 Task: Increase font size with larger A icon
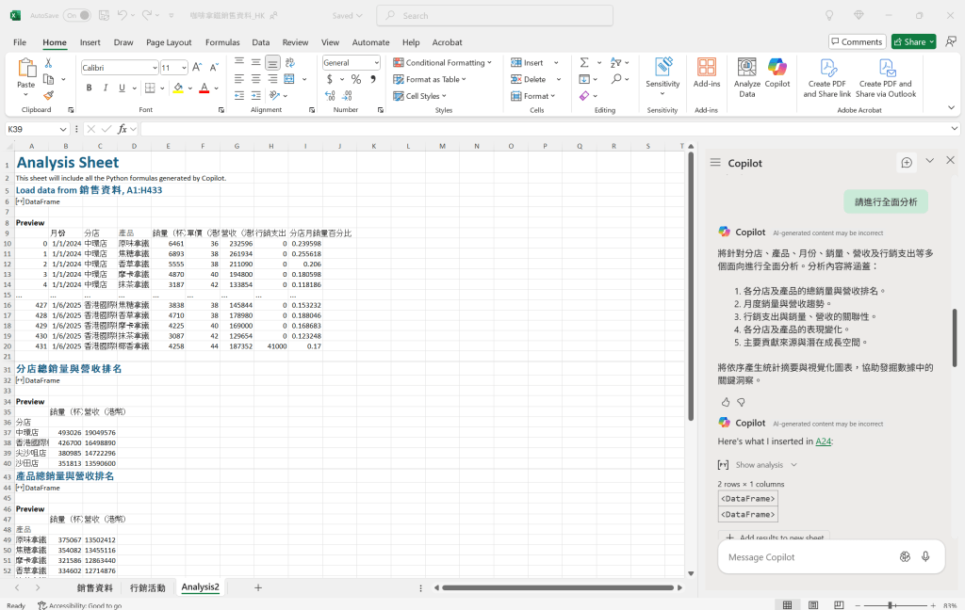tap(197, 67)
